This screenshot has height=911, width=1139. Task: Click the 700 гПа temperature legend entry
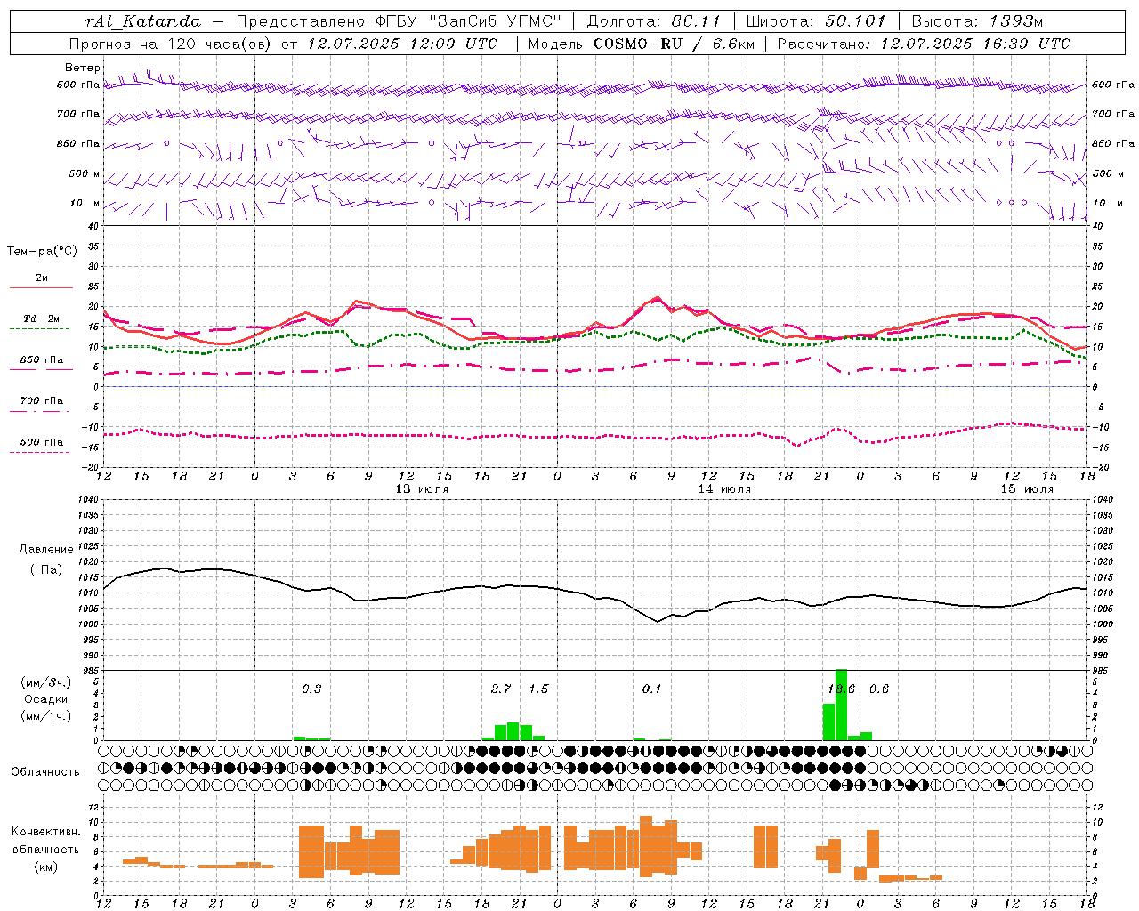(x=42, y=401)
